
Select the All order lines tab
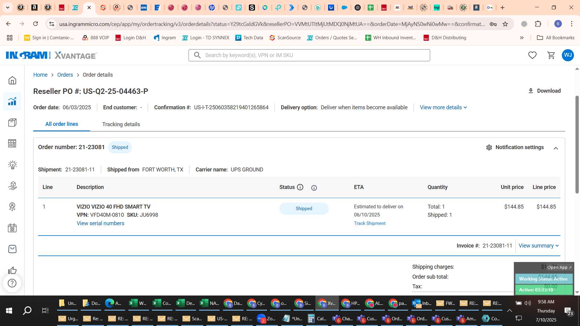(x=62, y=124)
